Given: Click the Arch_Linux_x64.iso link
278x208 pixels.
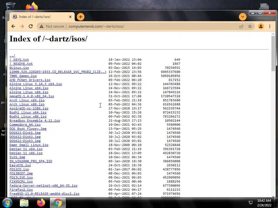Looking at the screenshot, I should tap(27, 100).
